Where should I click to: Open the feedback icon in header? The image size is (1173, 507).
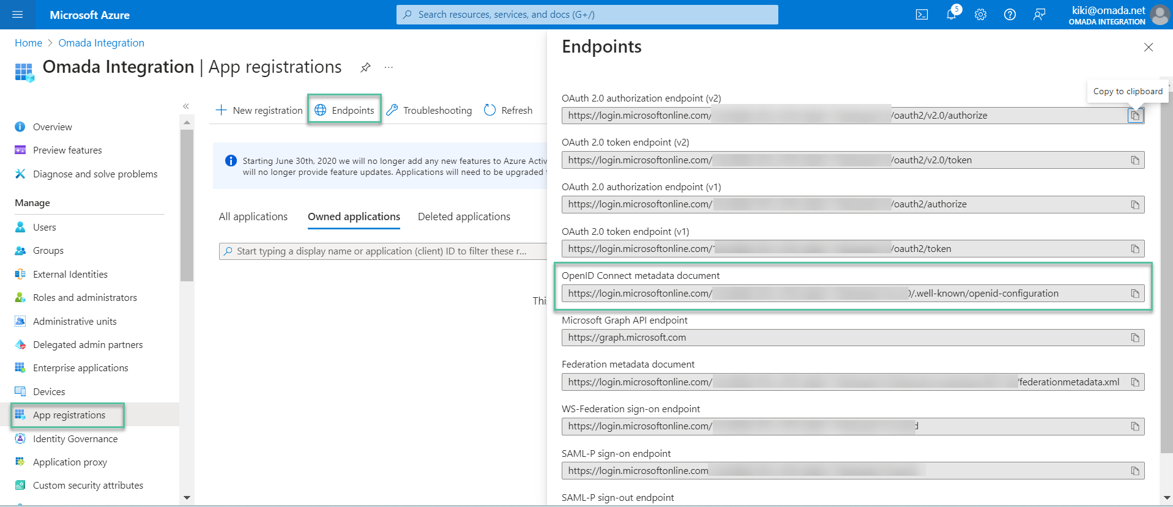pos(1040,15)
